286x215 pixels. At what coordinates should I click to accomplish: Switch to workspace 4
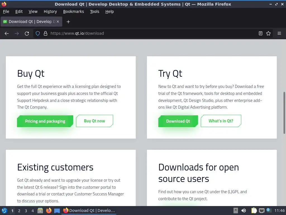tap(33, 211)
